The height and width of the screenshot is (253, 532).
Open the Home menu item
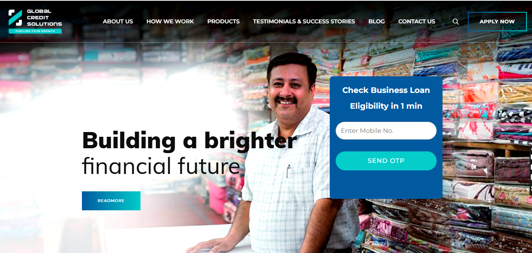80,21
